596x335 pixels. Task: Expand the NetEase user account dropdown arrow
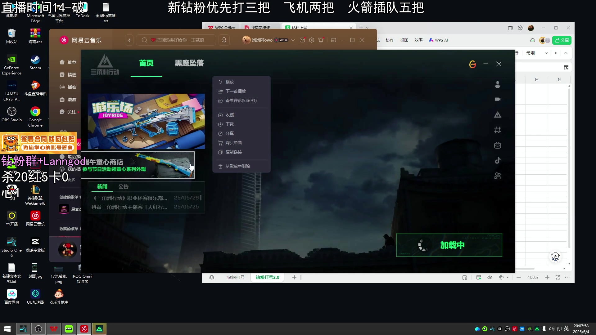pos(293,40)
